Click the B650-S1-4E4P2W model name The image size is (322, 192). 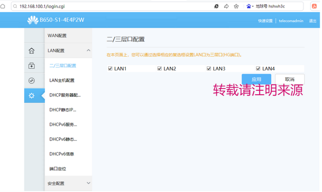coord(62,20)
